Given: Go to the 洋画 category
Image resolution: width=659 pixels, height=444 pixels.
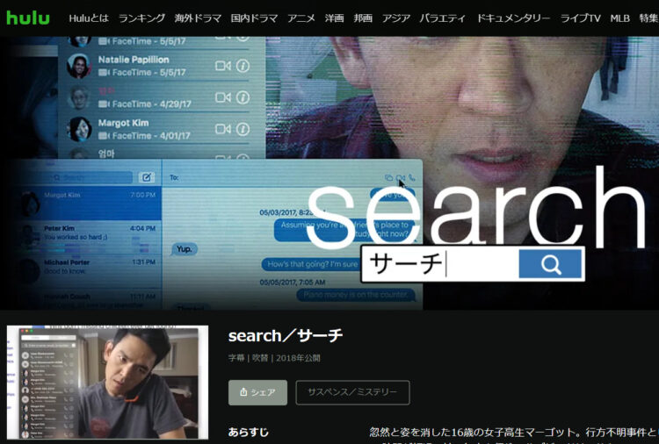Looking at the screenshot, I should point(334,18).
